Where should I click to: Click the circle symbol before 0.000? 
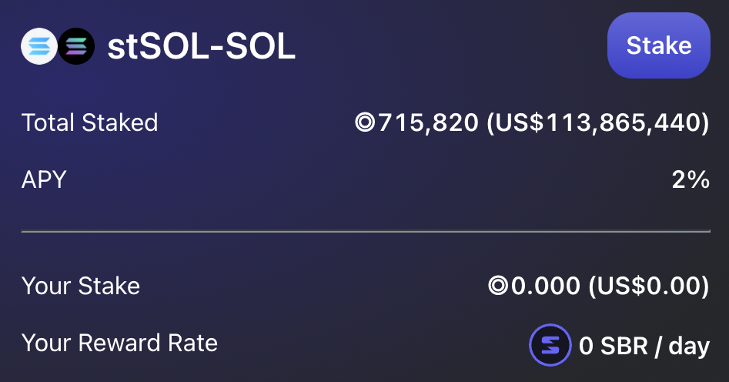[499, 286]
